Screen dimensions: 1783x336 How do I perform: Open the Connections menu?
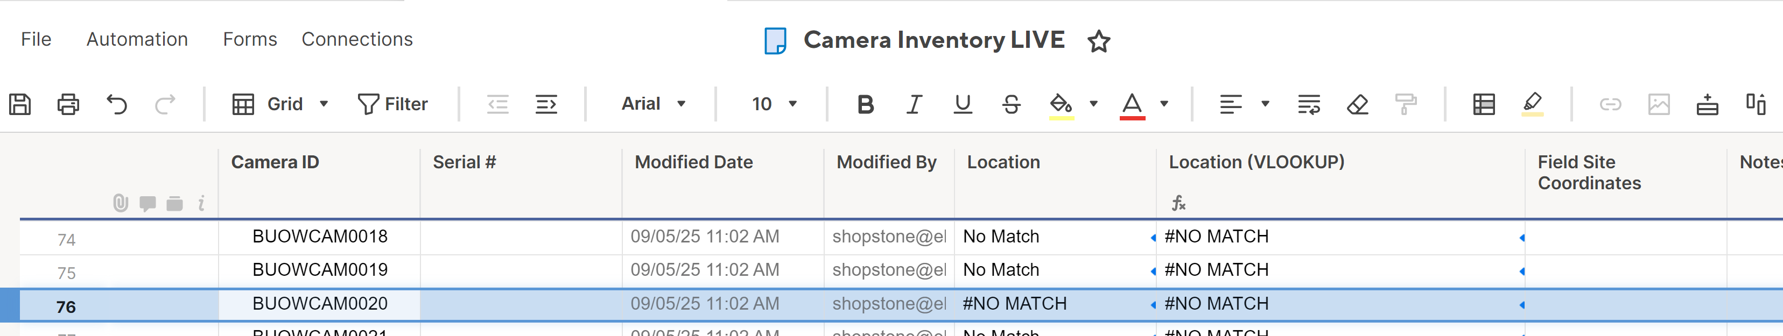pyautogui.click(x=357, y=39)
